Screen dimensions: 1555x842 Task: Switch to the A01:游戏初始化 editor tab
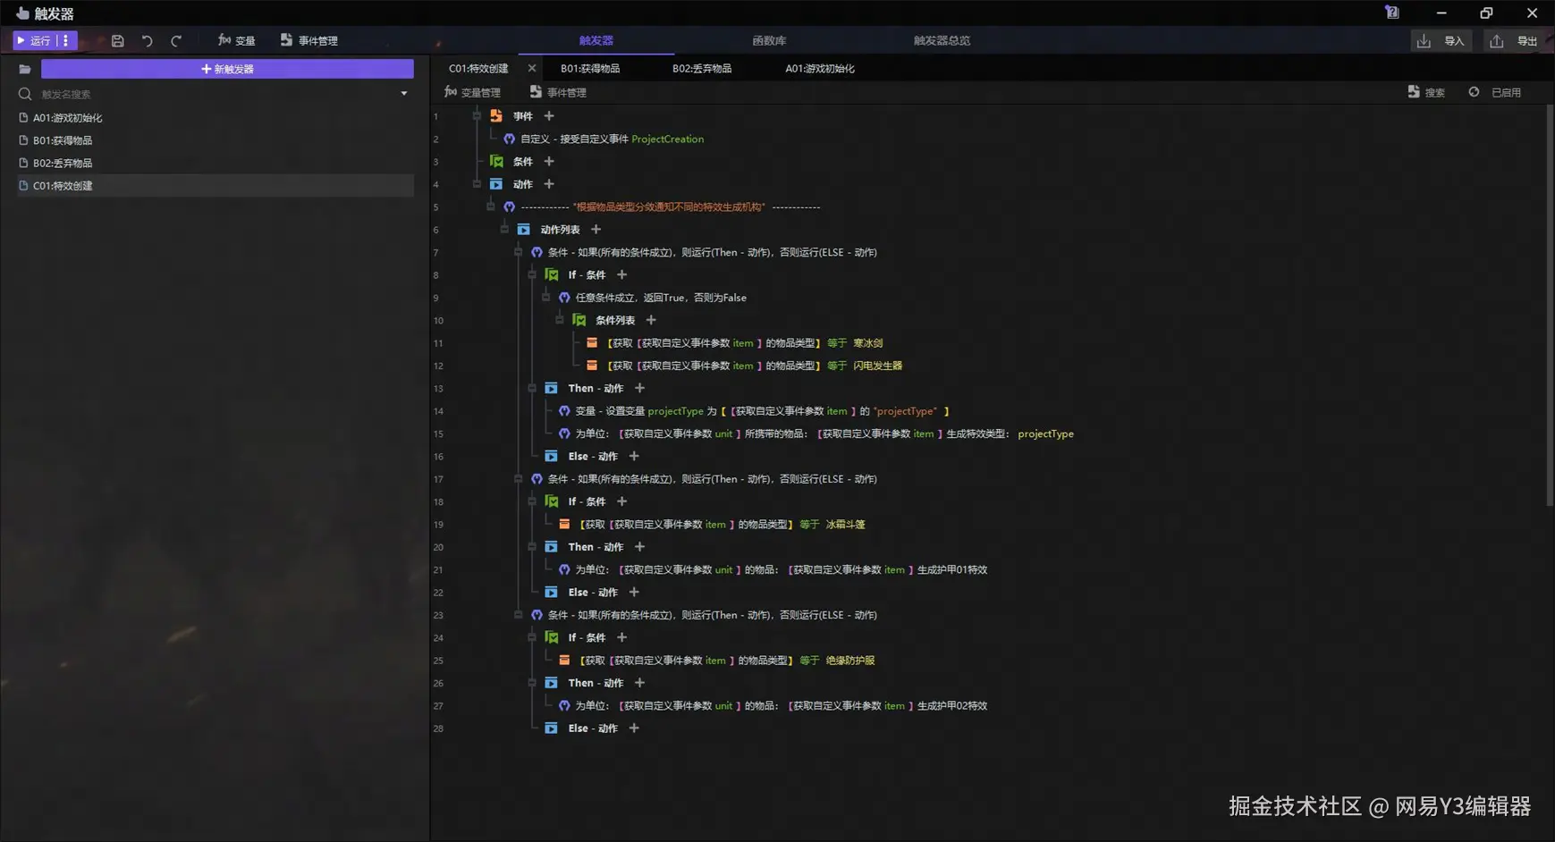(x=820, y=69)
